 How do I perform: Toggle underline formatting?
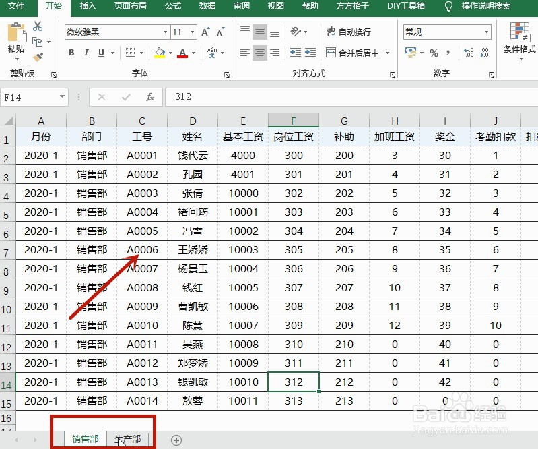[x=101, y=53]
